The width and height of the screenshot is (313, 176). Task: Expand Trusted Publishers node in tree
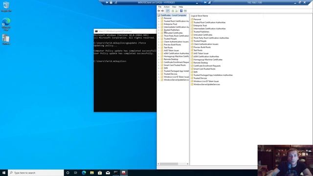[x=159, y=30]
